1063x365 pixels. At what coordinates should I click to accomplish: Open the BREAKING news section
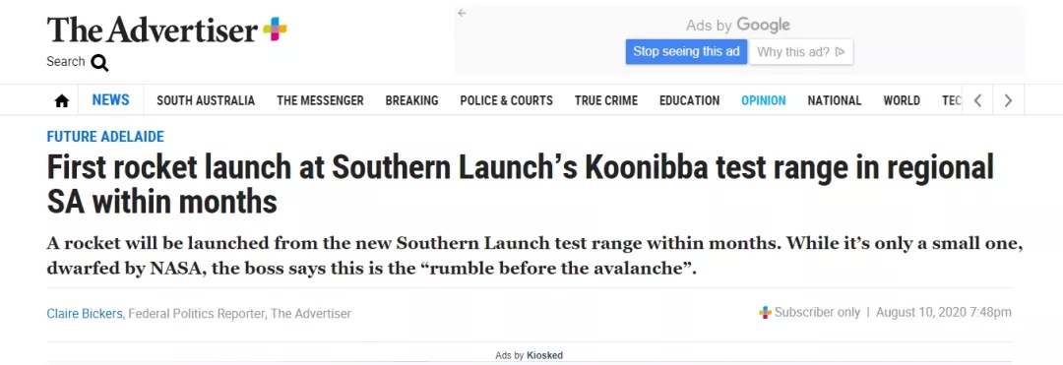pos(411,101)
